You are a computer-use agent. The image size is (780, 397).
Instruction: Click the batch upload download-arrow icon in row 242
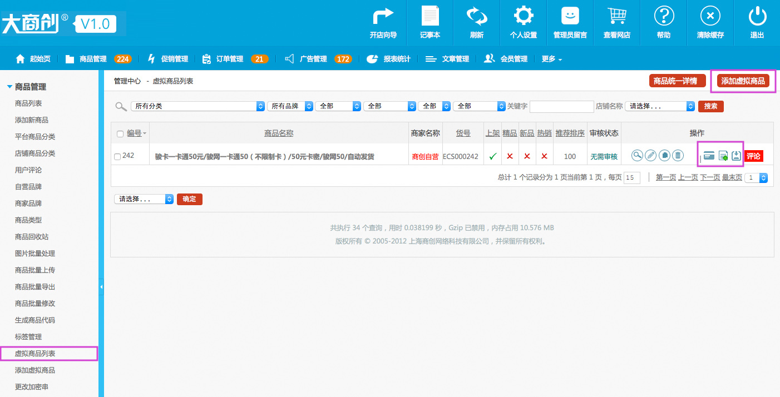click(x=736, y=156)
